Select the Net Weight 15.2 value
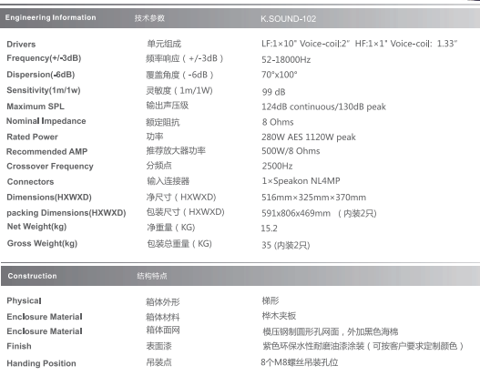Viewport: 480px width, 376px height. tap(269, 229)
